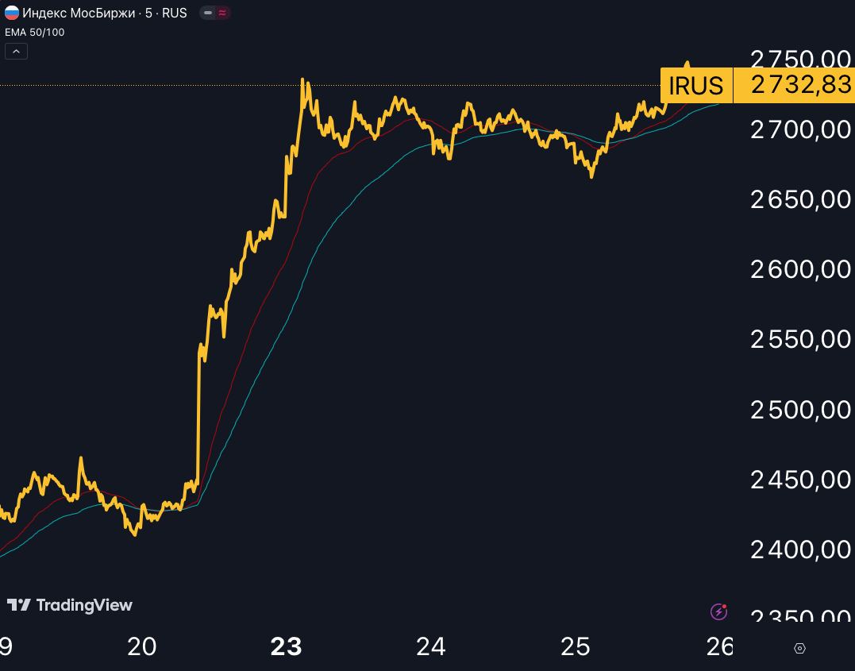This screenshot has width=855, height=671.
Task: Click date label 26 on the time axis
Action: [720, 647]
